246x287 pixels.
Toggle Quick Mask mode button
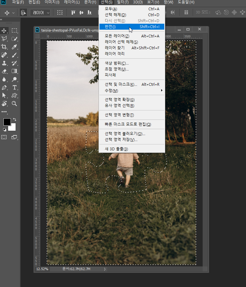click(x=4, y=137)
